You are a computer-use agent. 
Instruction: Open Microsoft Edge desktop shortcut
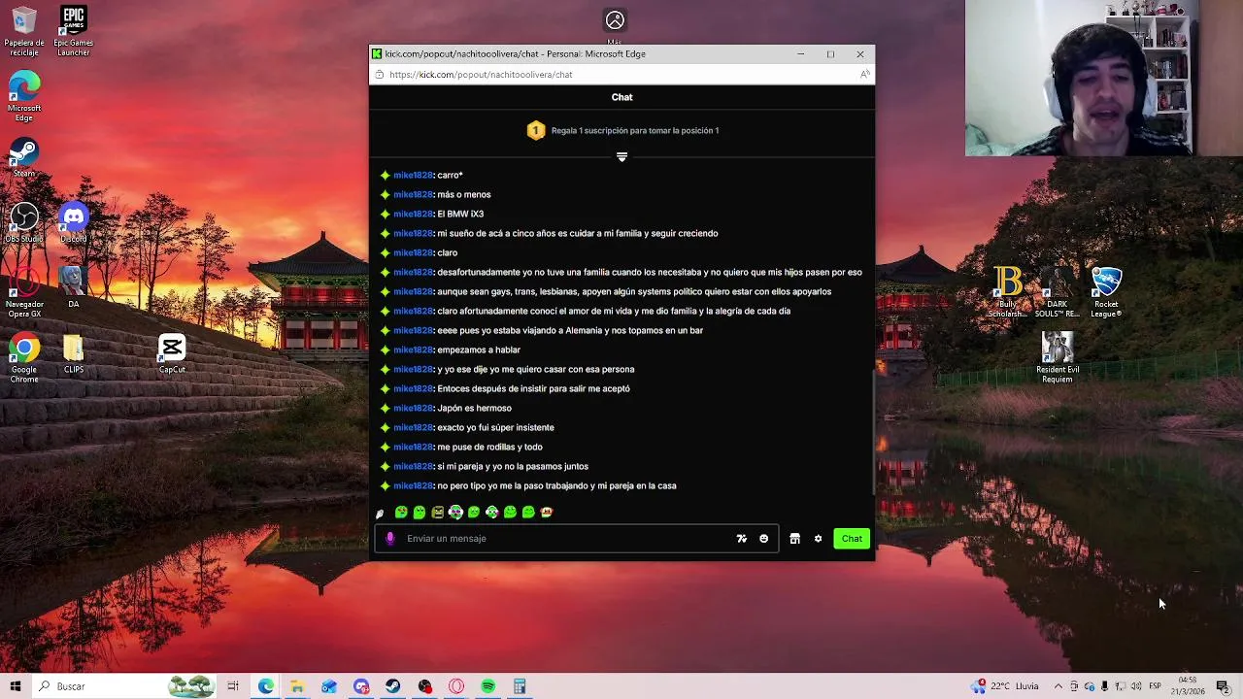pos(24,97)
